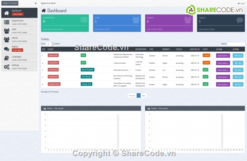
Task: Open Quick Actions on the last ticket row
Action: 223,84
